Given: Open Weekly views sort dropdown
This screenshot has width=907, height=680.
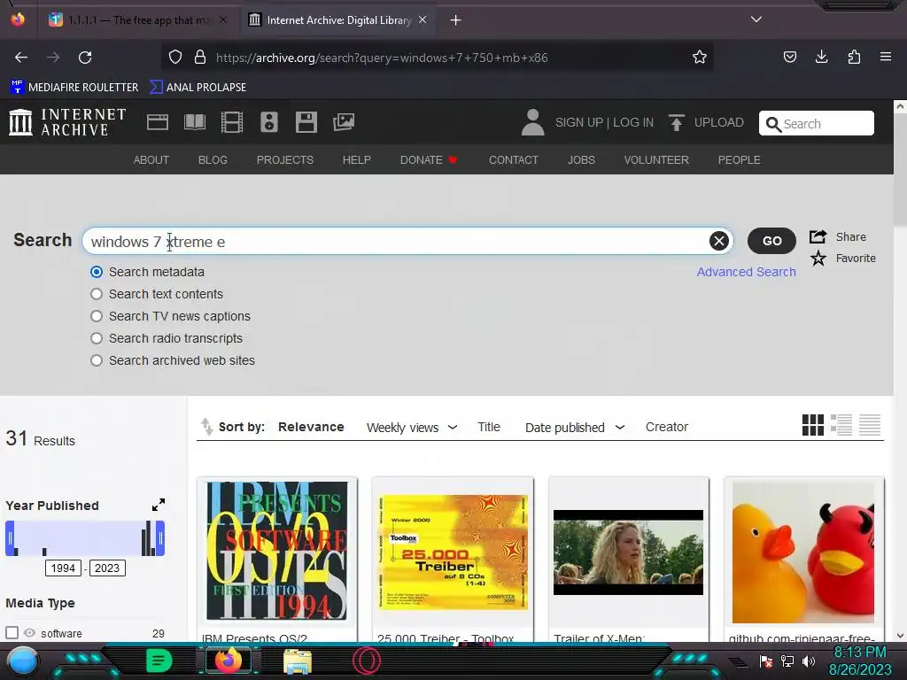Looking at the screenshot, I should pos(412,428).
